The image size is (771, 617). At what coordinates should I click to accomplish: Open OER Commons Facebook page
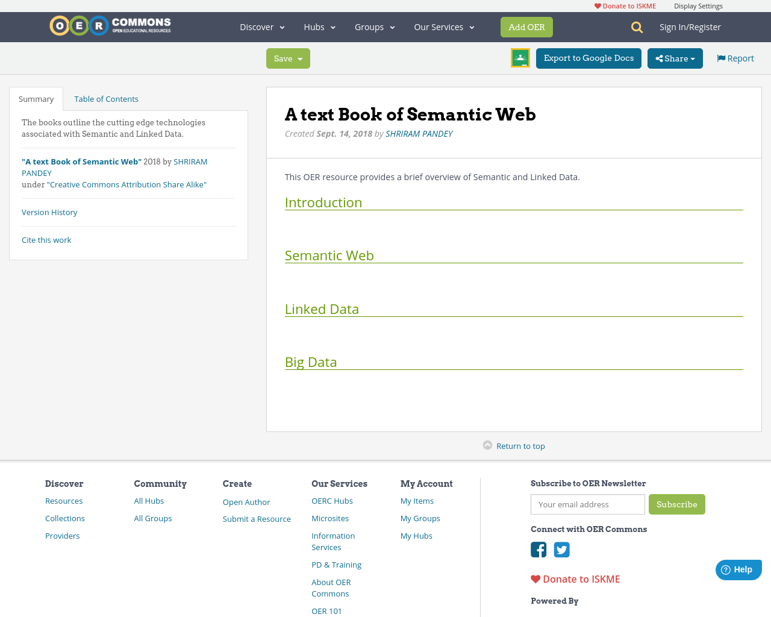click(538, 550)
